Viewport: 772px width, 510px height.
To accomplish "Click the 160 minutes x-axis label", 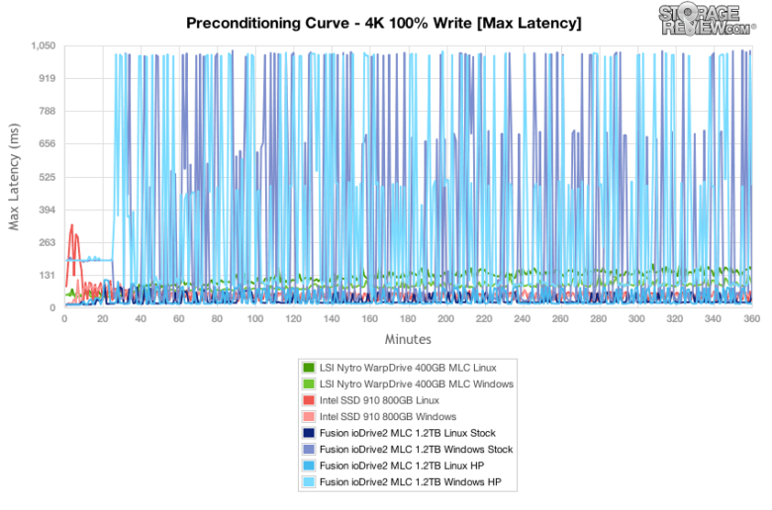I will pyautogui.click(x=370, y=318).
